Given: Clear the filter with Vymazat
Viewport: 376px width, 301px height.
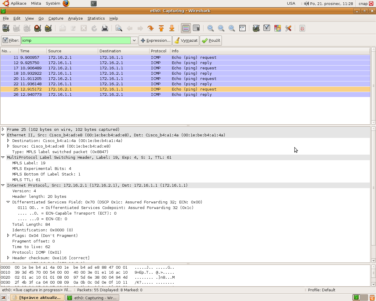Looking at the screenshot, I should (x=186, y=41).
